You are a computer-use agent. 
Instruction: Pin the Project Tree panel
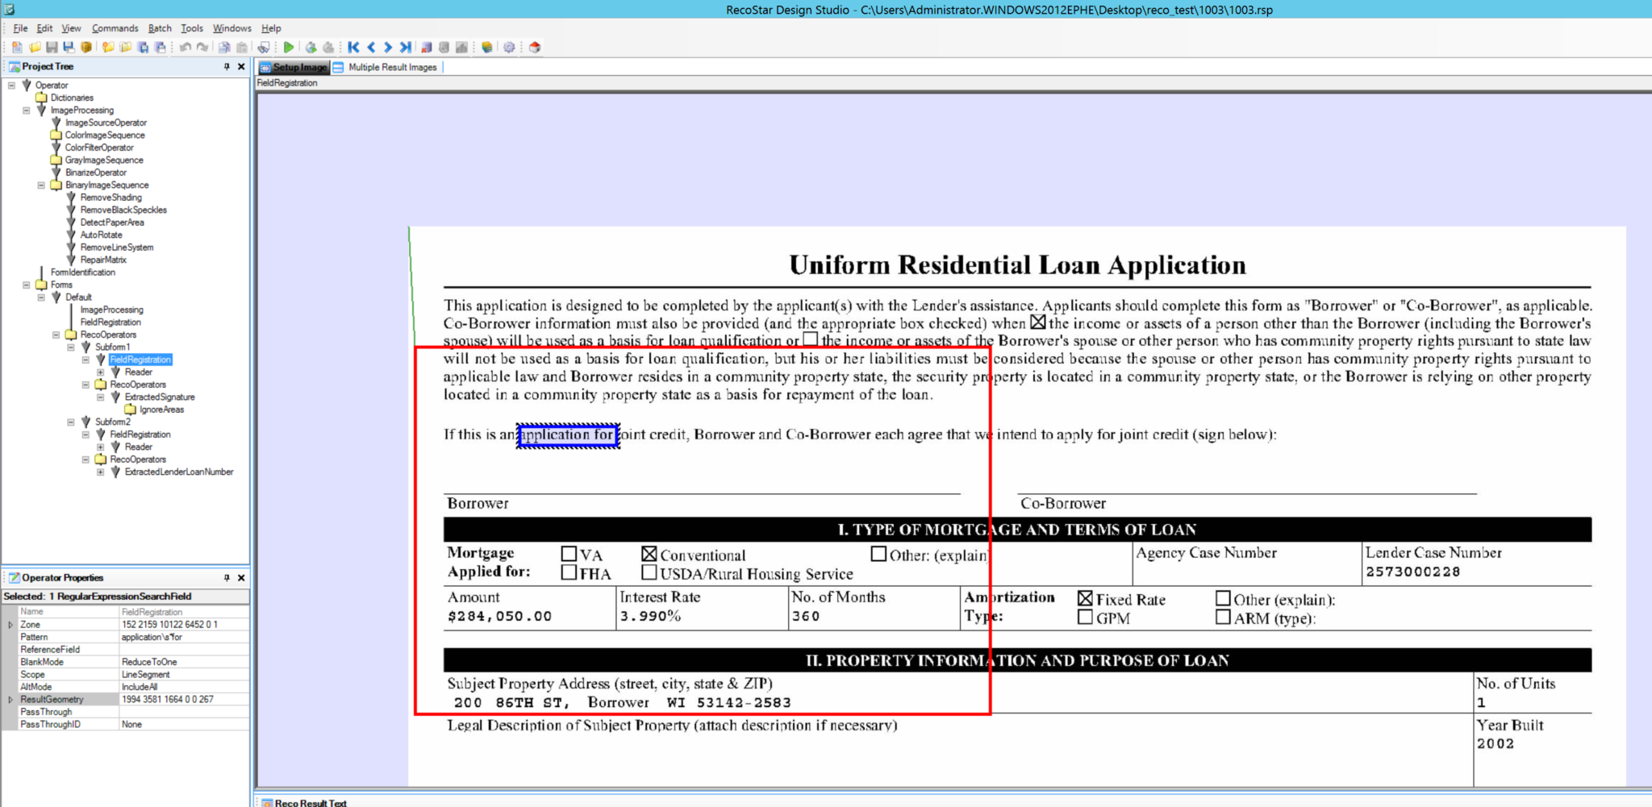[227, 67]
